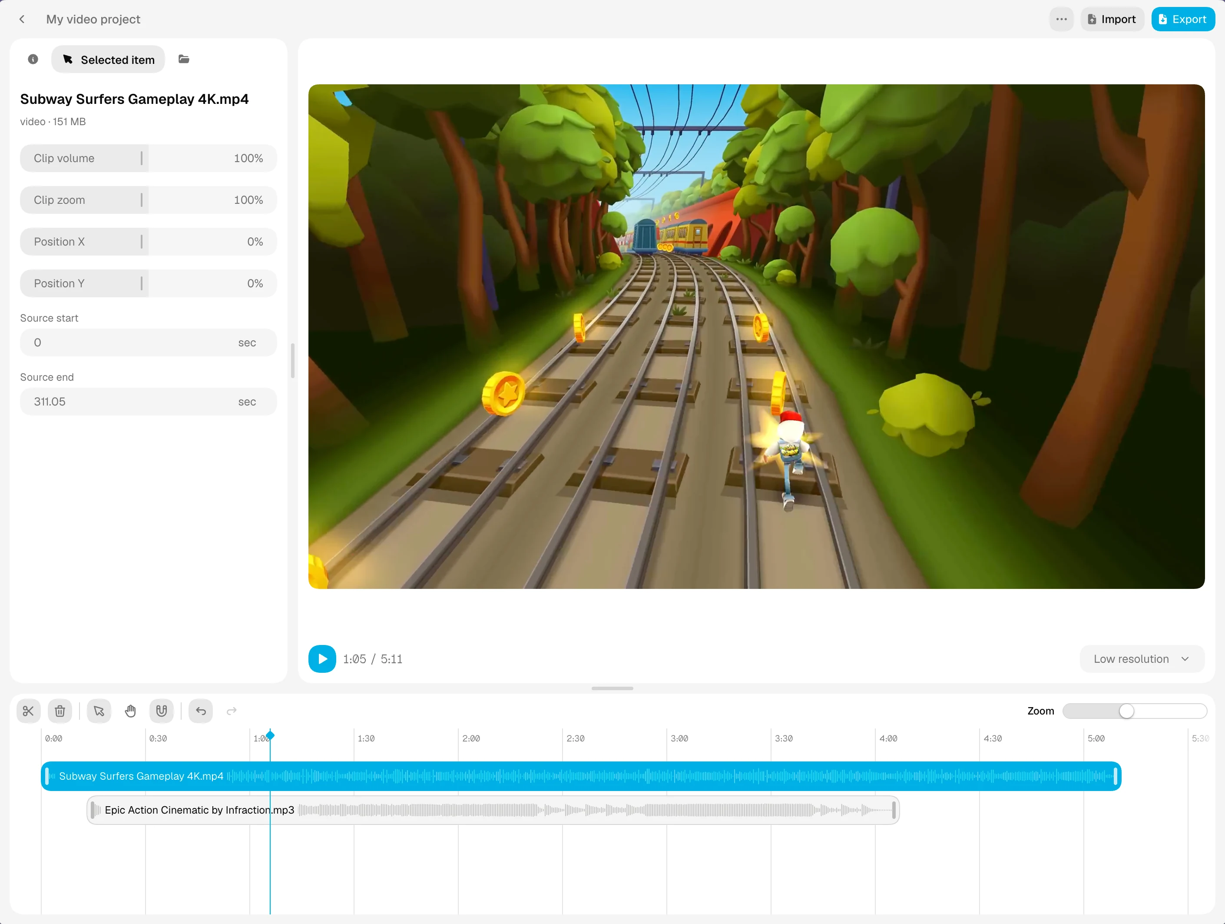Adjust the Clip volume slider
This screenshot has width=1225, height=924.
point(149,159)
